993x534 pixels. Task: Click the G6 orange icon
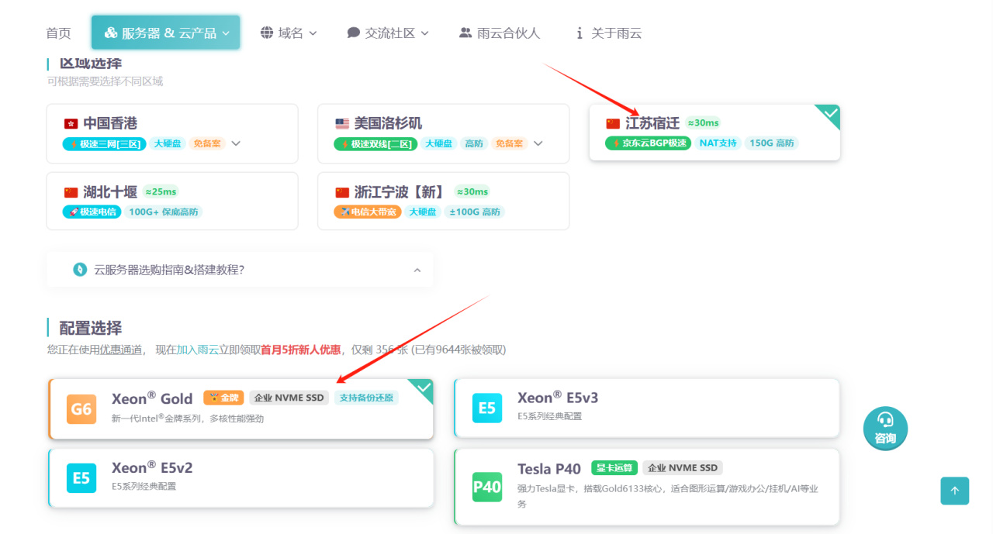(x=81, y=409)
